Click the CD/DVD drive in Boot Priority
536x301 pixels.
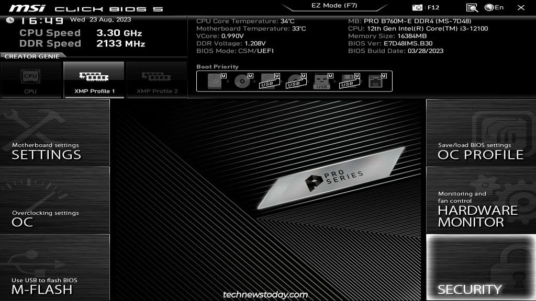click(x=242, y=82)
